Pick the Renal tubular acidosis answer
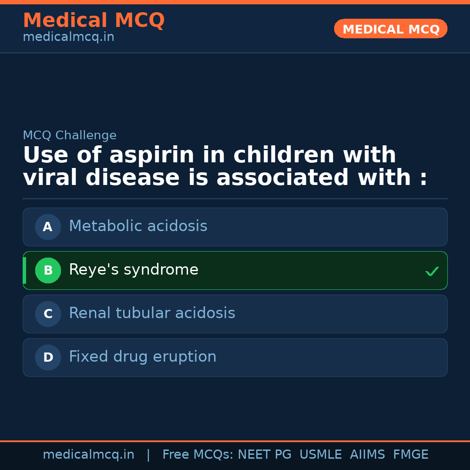470x470 pixels. [x=152, y=313]
